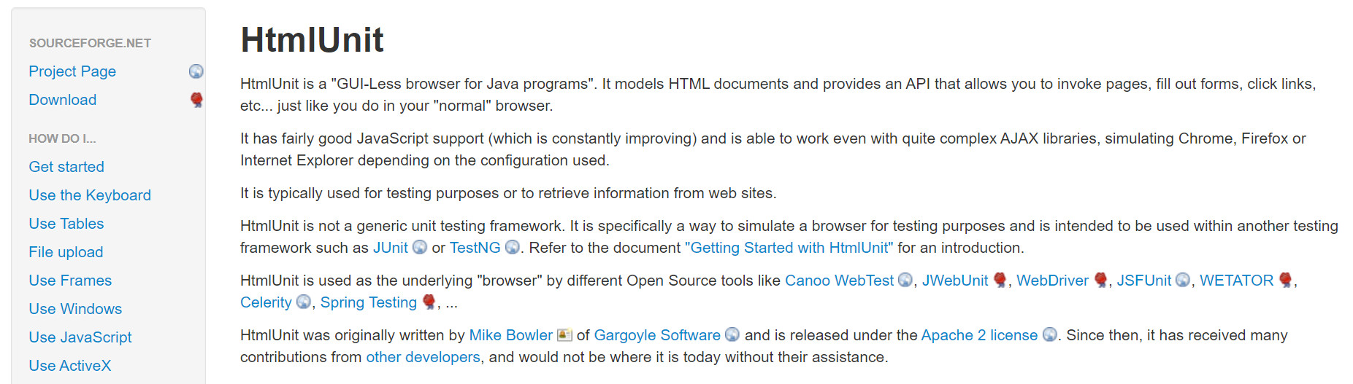Select Use JavaScript in the sidebar
The width and height of the screenshot is (1353, 384).
[80, 337]
